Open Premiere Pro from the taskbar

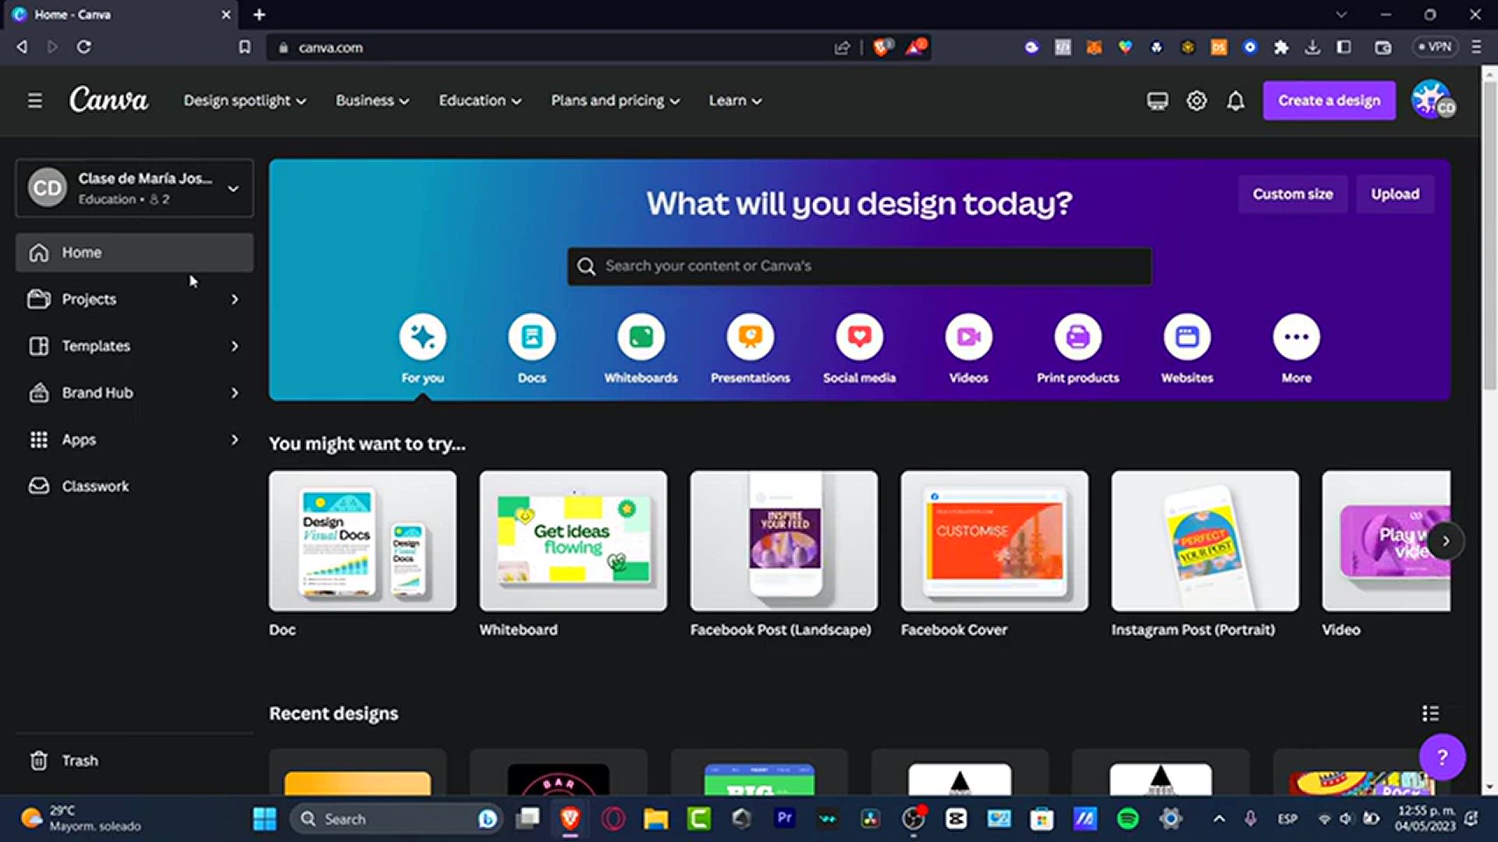[784, 818]
